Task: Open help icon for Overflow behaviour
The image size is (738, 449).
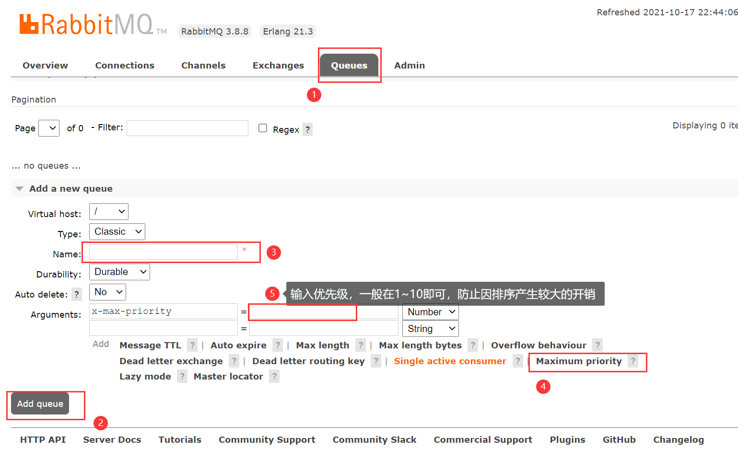Action: (x=597, y=345)
